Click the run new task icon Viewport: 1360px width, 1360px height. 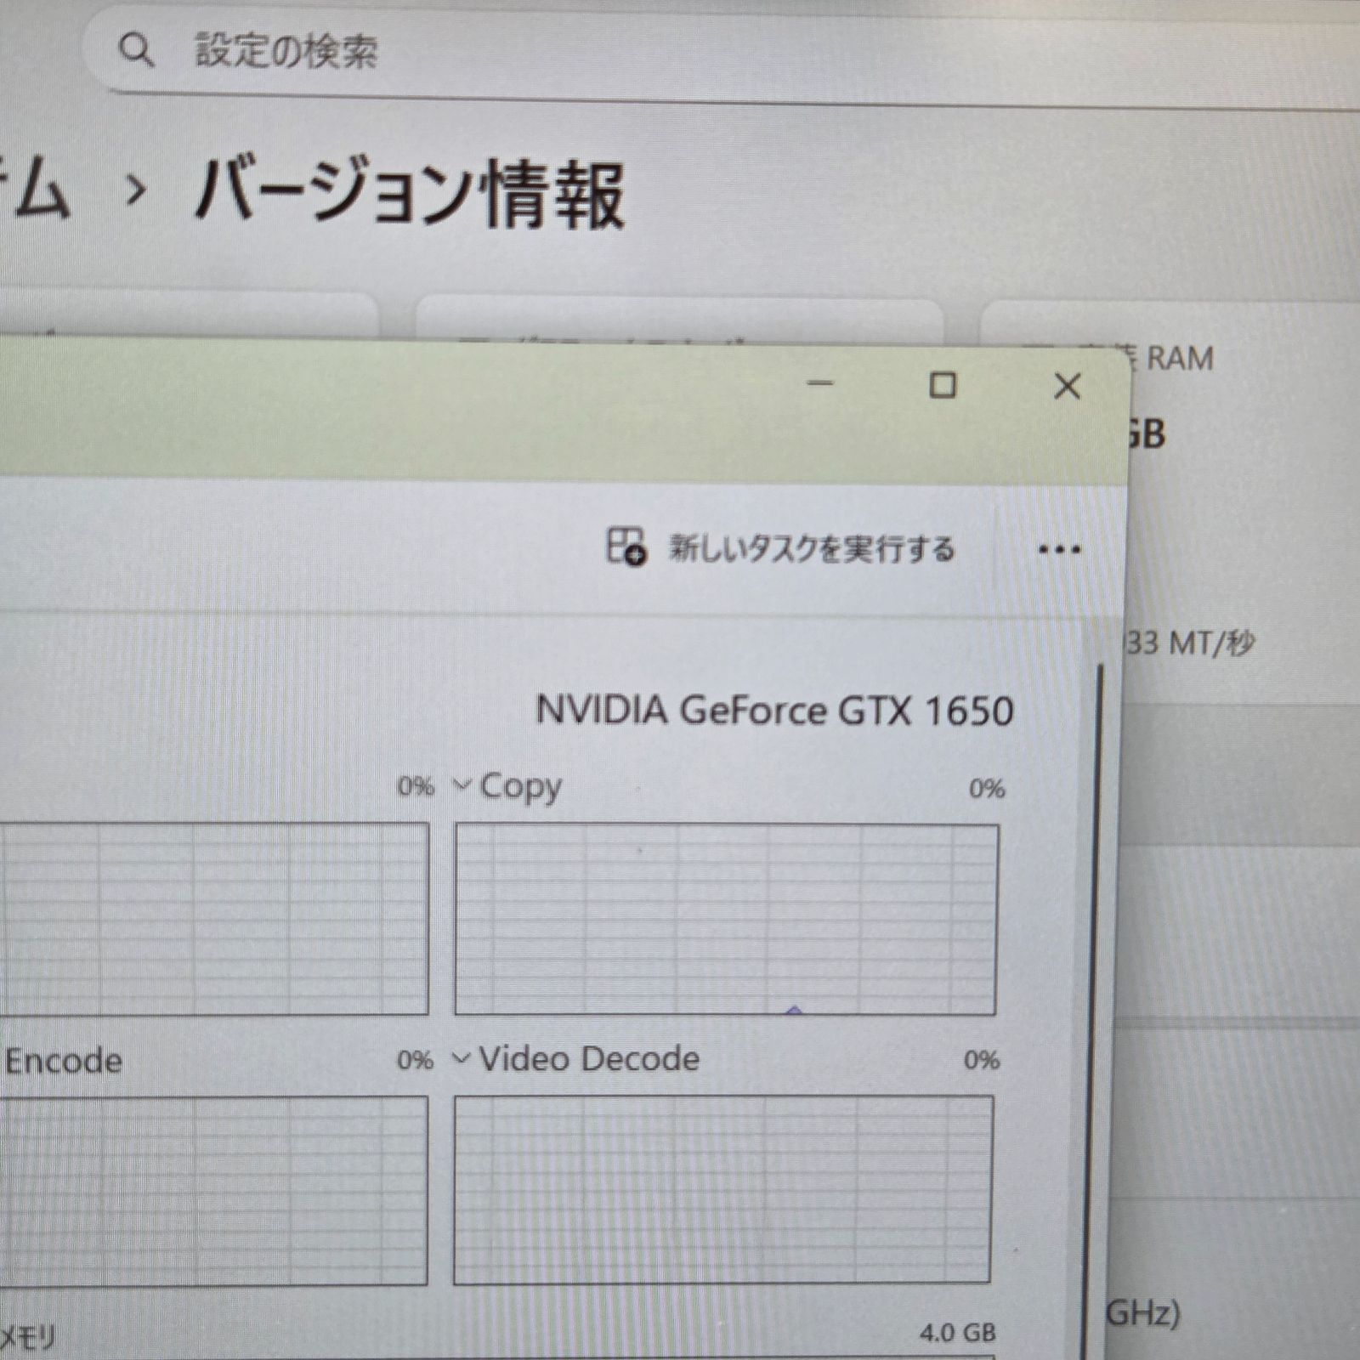626,546
